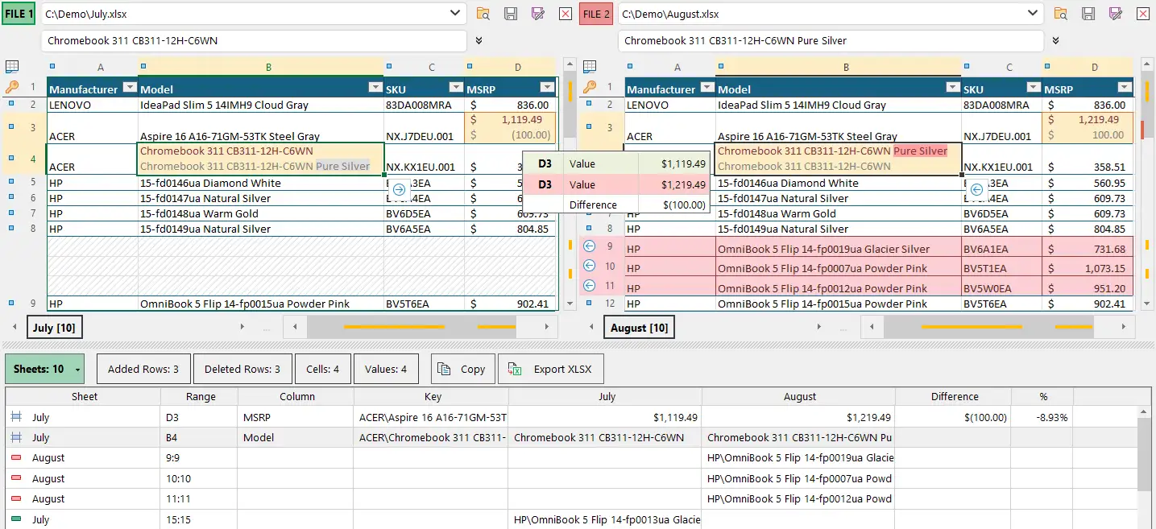Copy August row 10 to July via arrow
This screenshot has height=529, width=1156.
pos(589,266)
